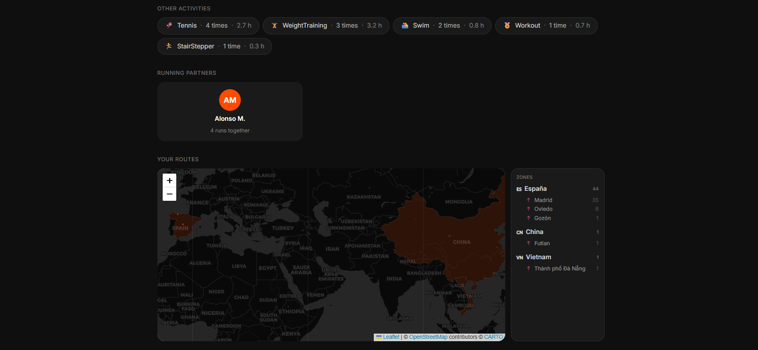Click the pin icon next to Madrid

point(528,200)
